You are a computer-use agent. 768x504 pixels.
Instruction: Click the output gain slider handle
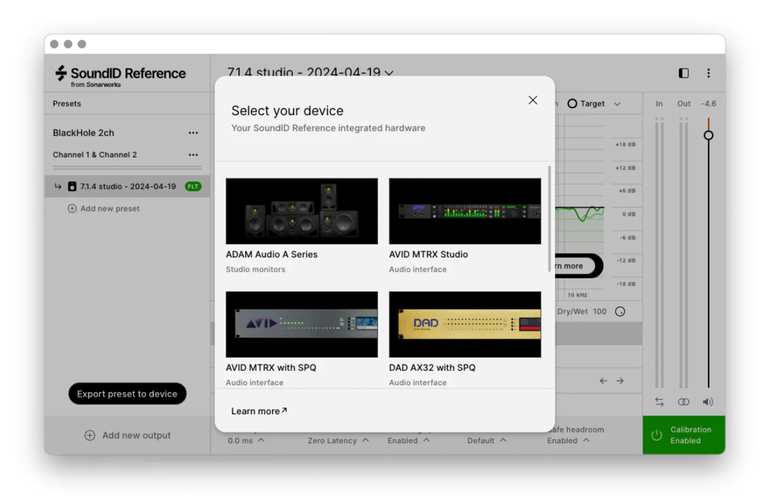(x=708, y=135)
